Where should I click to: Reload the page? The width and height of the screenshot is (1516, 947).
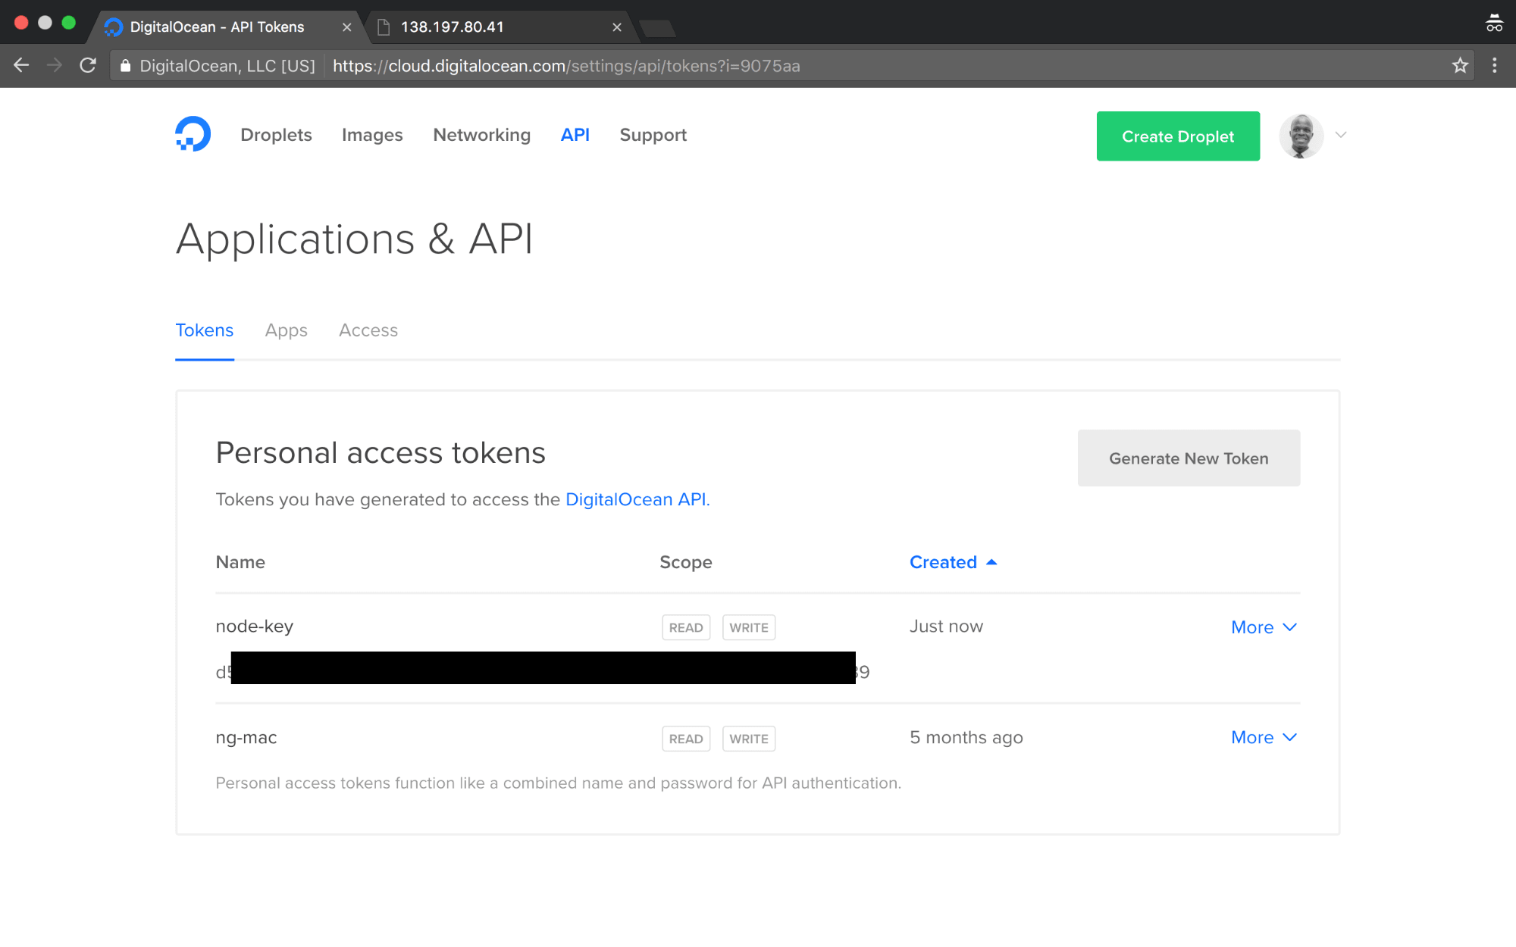point(88,66)
